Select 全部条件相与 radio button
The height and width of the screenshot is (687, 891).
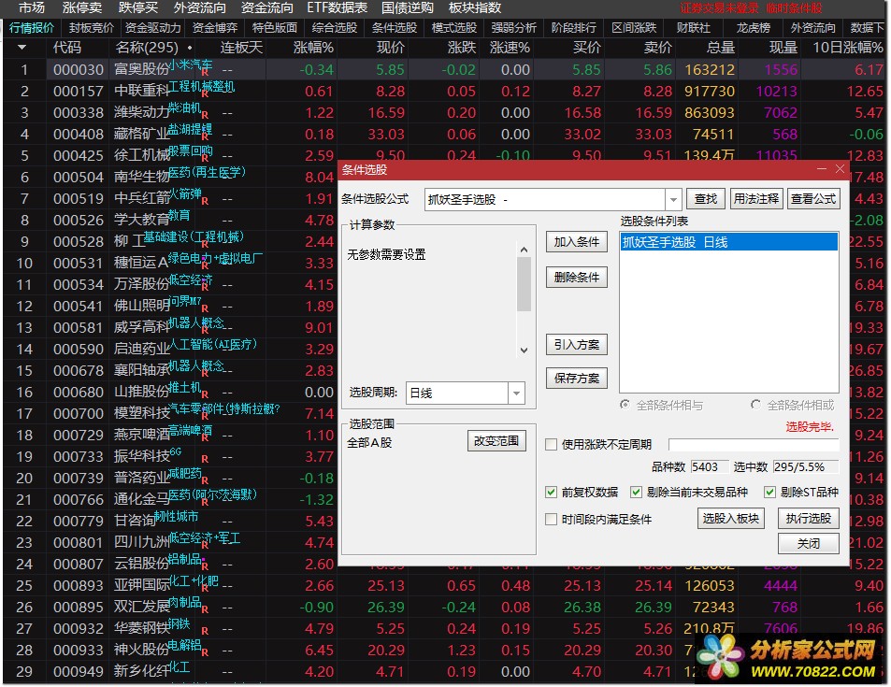pos(625,405)
